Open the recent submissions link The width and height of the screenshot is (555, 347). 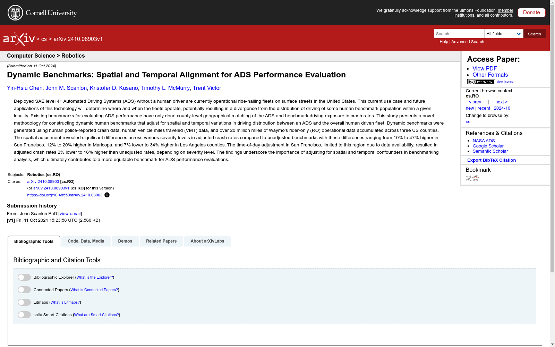[484, 108]
